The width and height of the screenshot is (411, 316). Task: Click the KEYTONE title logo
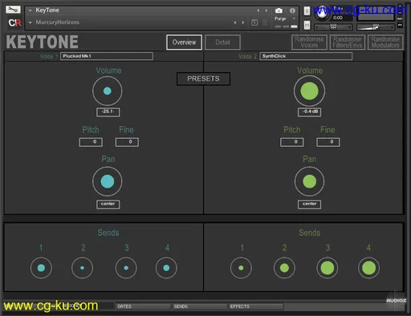pyautogui.click(x=43, y=42)
